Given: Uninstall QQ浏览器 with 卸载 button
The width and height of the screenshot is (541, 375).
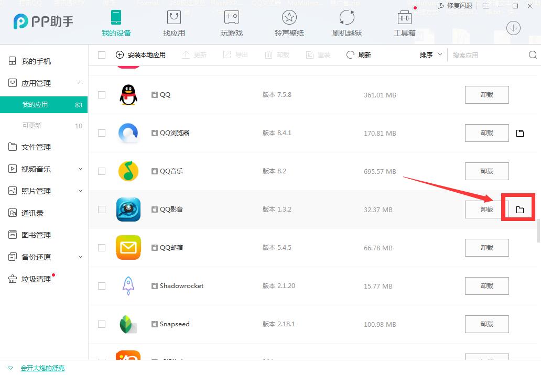Looking at the screenshot, I should pos(487,133).
